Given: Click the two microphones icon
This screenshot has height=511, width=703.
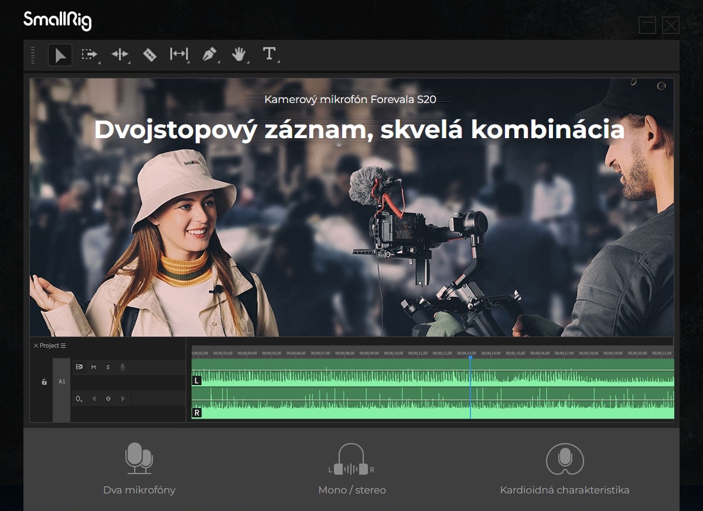Looking at the screenshot, I should 139,458.
